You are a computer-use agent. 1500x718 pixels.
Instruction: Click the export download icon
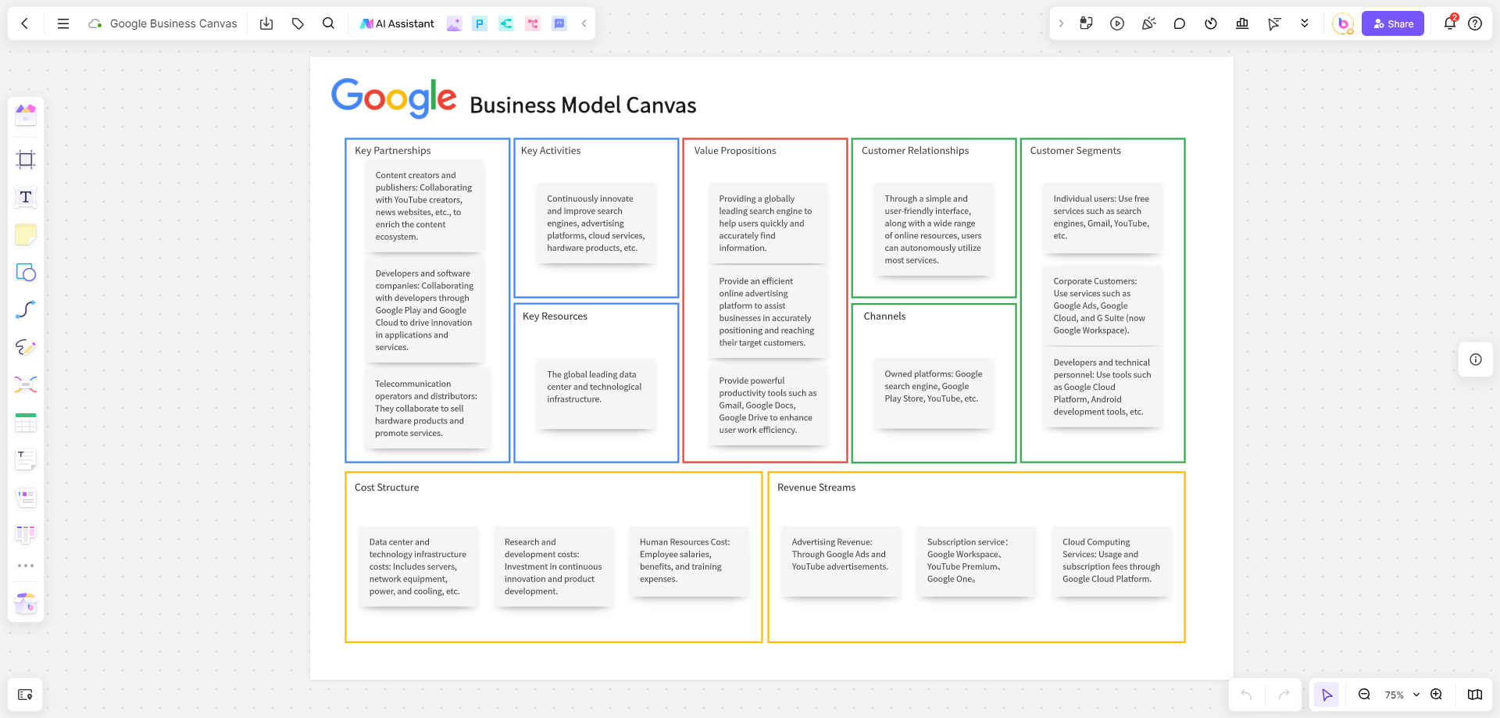(x=266, y=23)
